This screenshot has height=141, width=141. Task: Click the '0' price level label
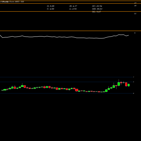click(x=133, y=93)
